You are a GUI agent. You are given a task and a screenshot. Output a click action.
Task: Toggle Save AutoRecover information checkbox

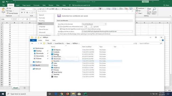point(59,27)
